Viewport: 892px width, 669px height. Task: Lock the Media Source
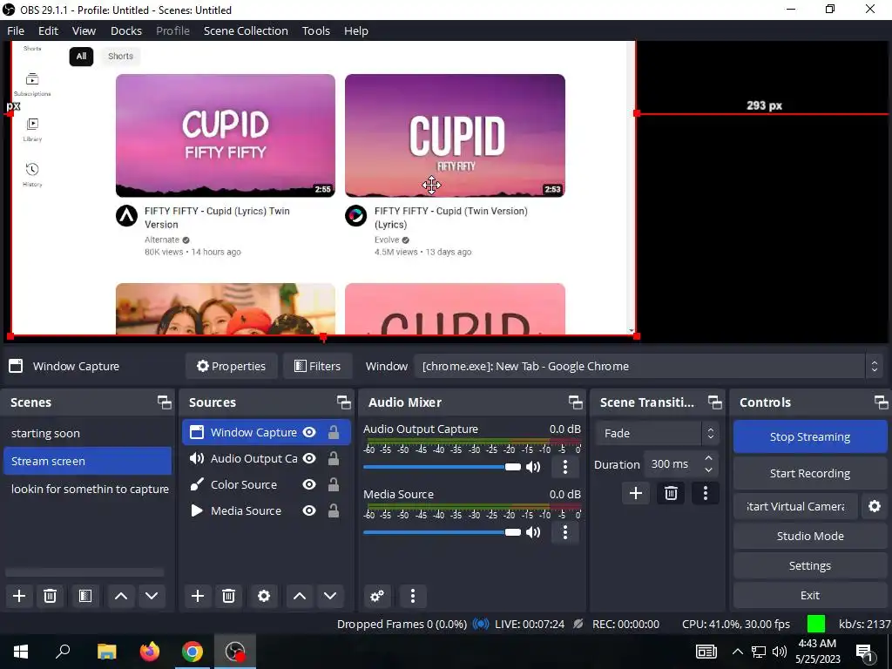tap(334, 510)
